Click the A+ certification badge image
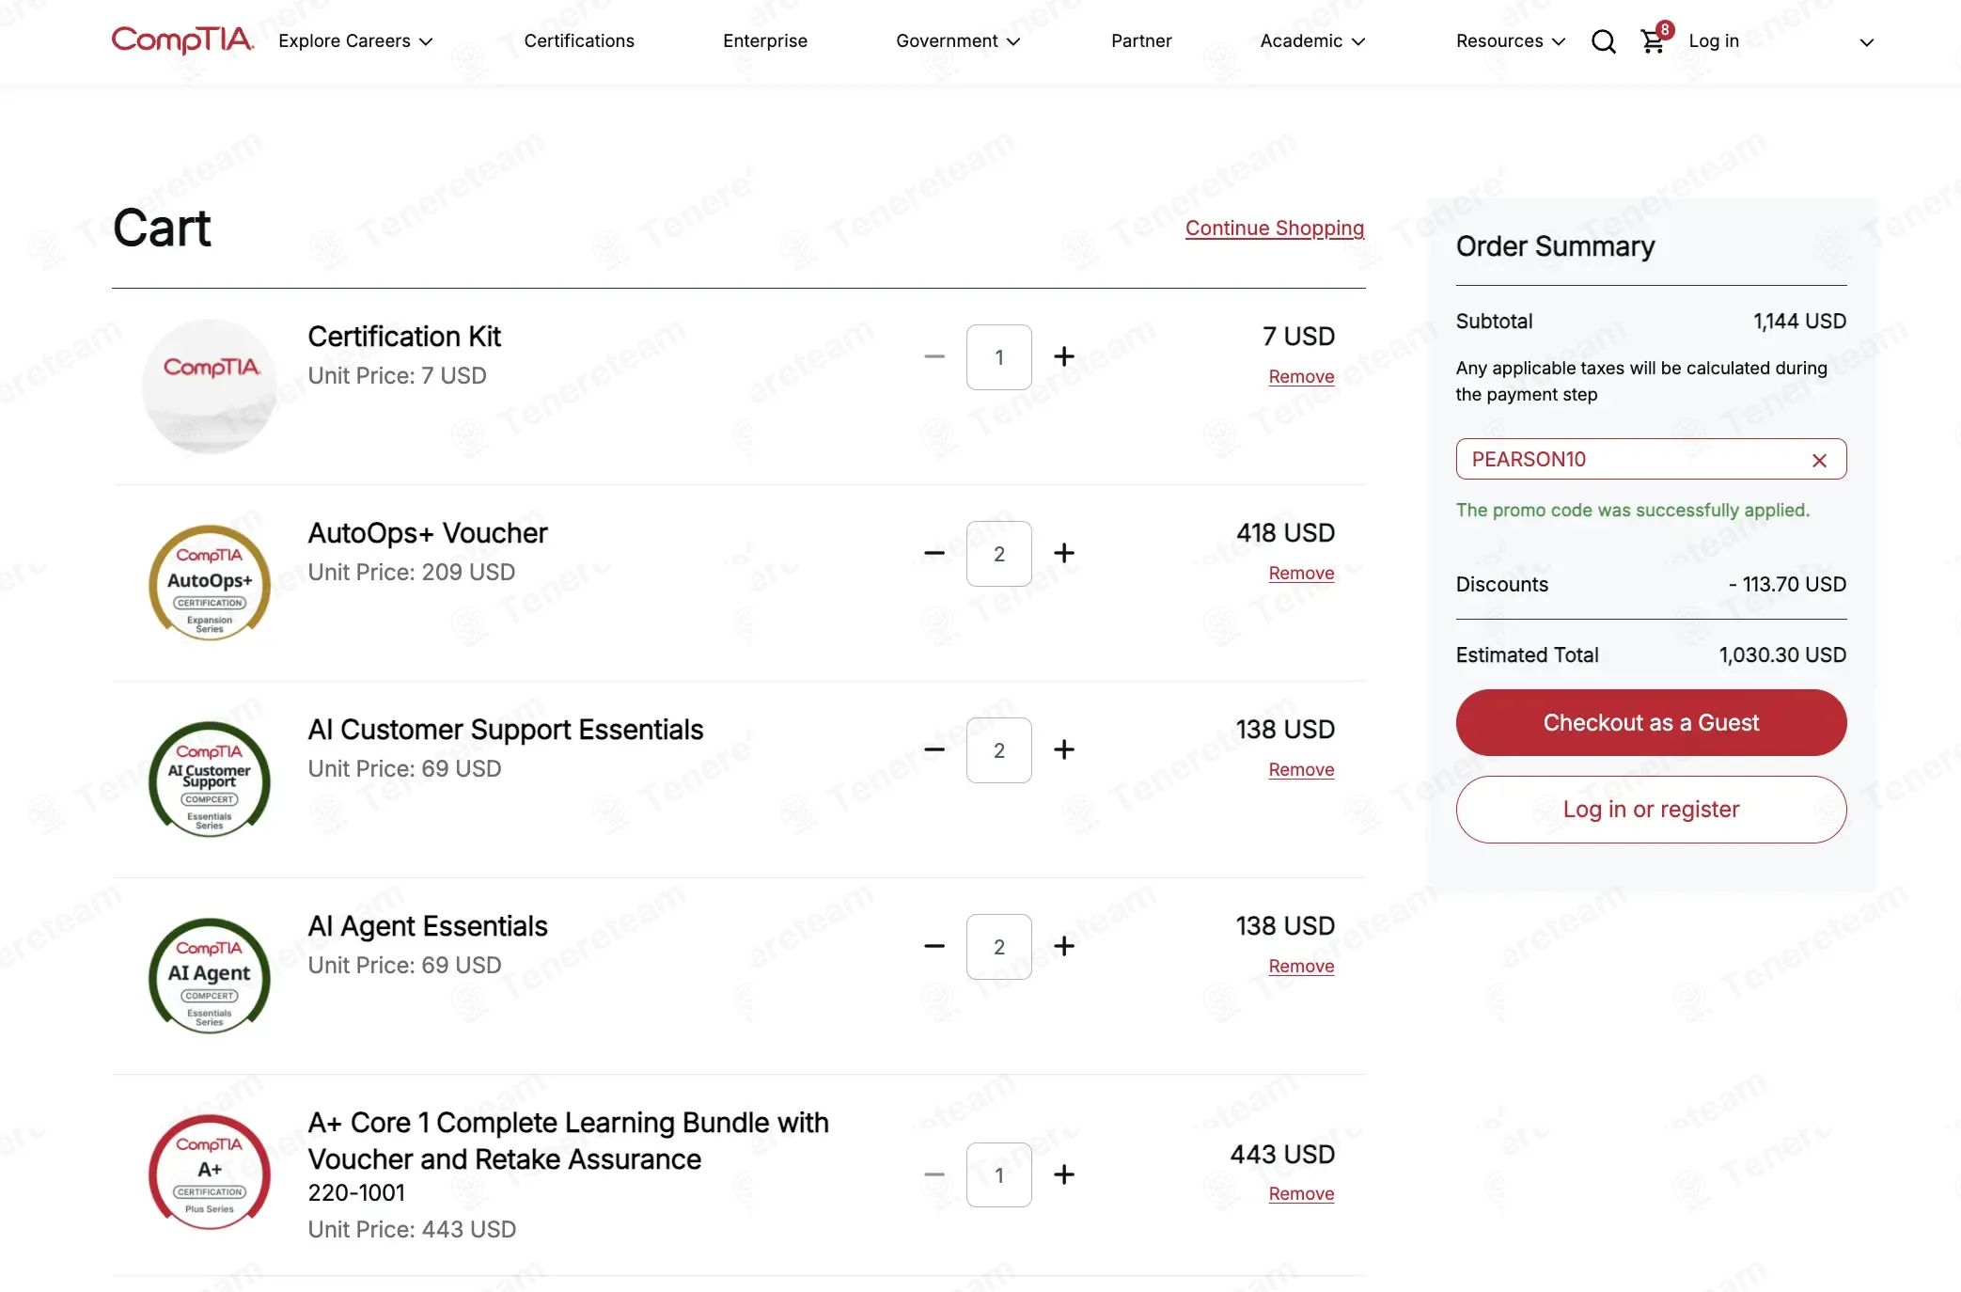Viewport: 1961px width, 1292px height. coord(210,1172)
